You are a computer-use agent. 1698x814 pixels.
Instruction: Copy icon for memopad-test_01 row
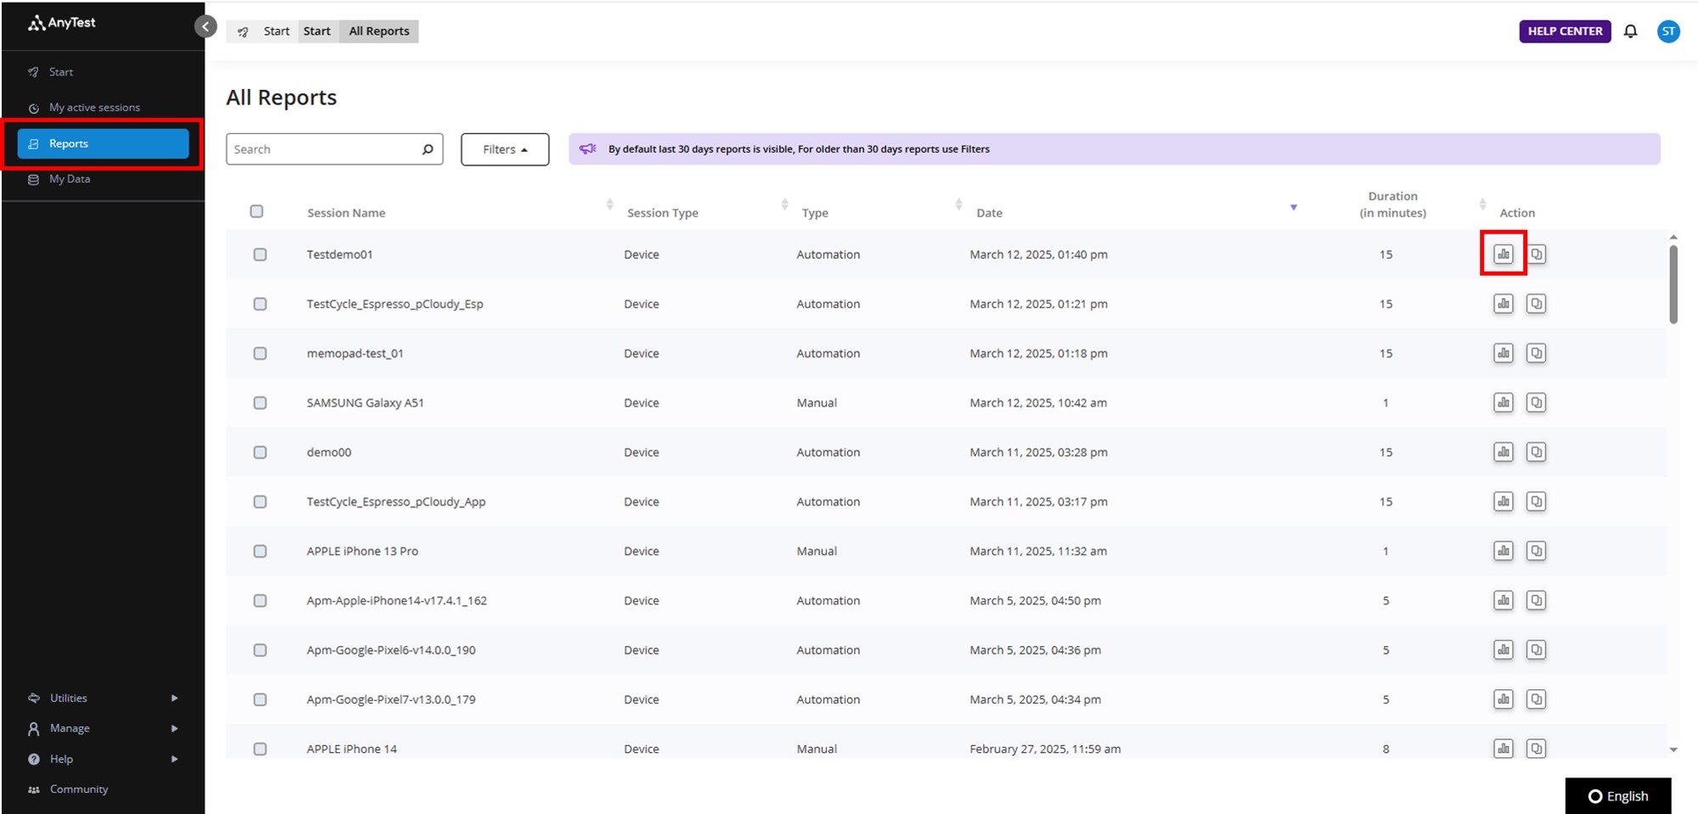point(1536,353)
